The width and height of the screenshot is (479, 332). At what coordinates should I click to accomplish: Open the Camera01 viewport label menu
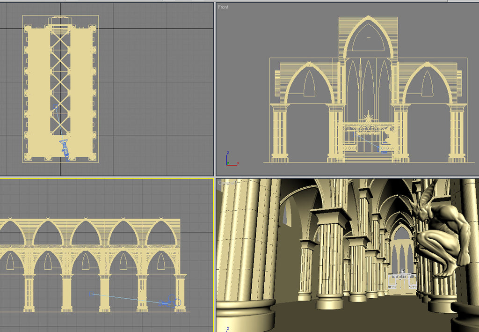point(225,184)
